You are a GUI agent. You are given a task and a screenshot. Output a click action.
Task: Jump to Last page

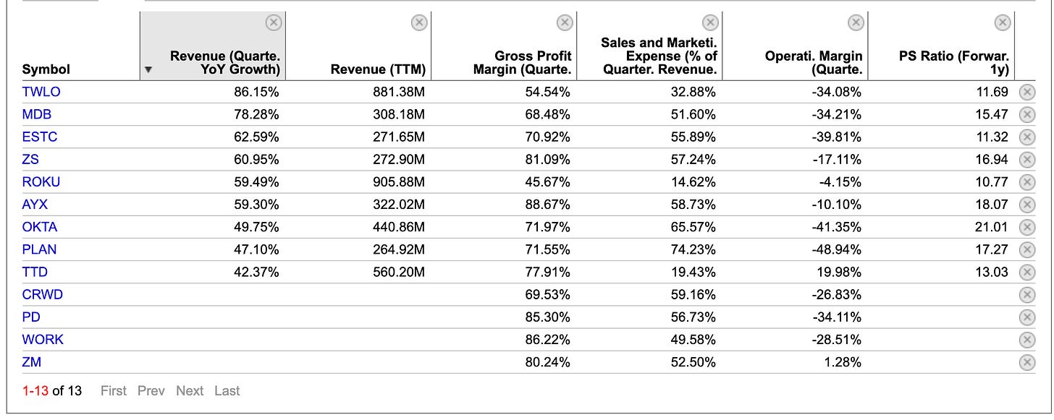(227, 391)
